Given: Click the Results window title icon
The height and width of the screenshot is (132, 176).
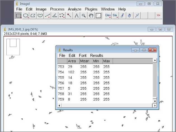Looking at the screenshot, I should pyautogui.click(x=60, y=50).
